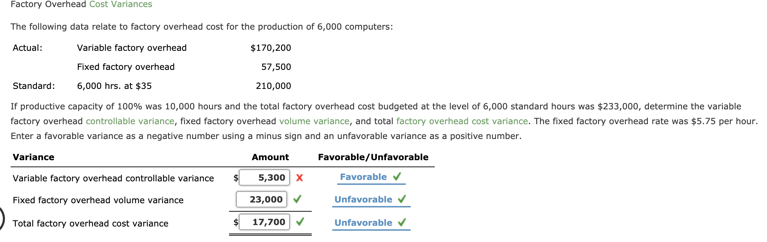This screenshot has width=767, height=242.
Task: Select the 23,000 amount input field
Action: pos(261,199)
